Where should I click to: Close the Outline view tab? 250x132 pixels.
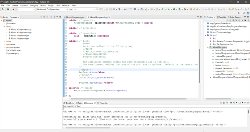point(214,17)
